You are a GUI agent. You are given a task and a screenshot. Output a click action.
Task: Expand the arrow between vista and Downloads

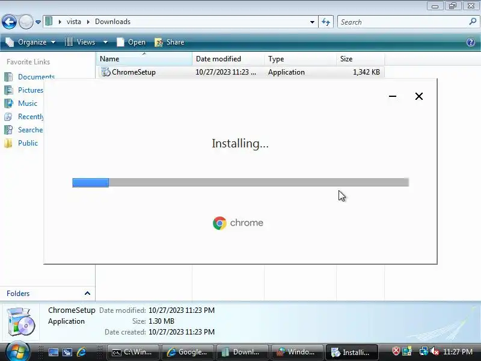click(x=88, y=22)
